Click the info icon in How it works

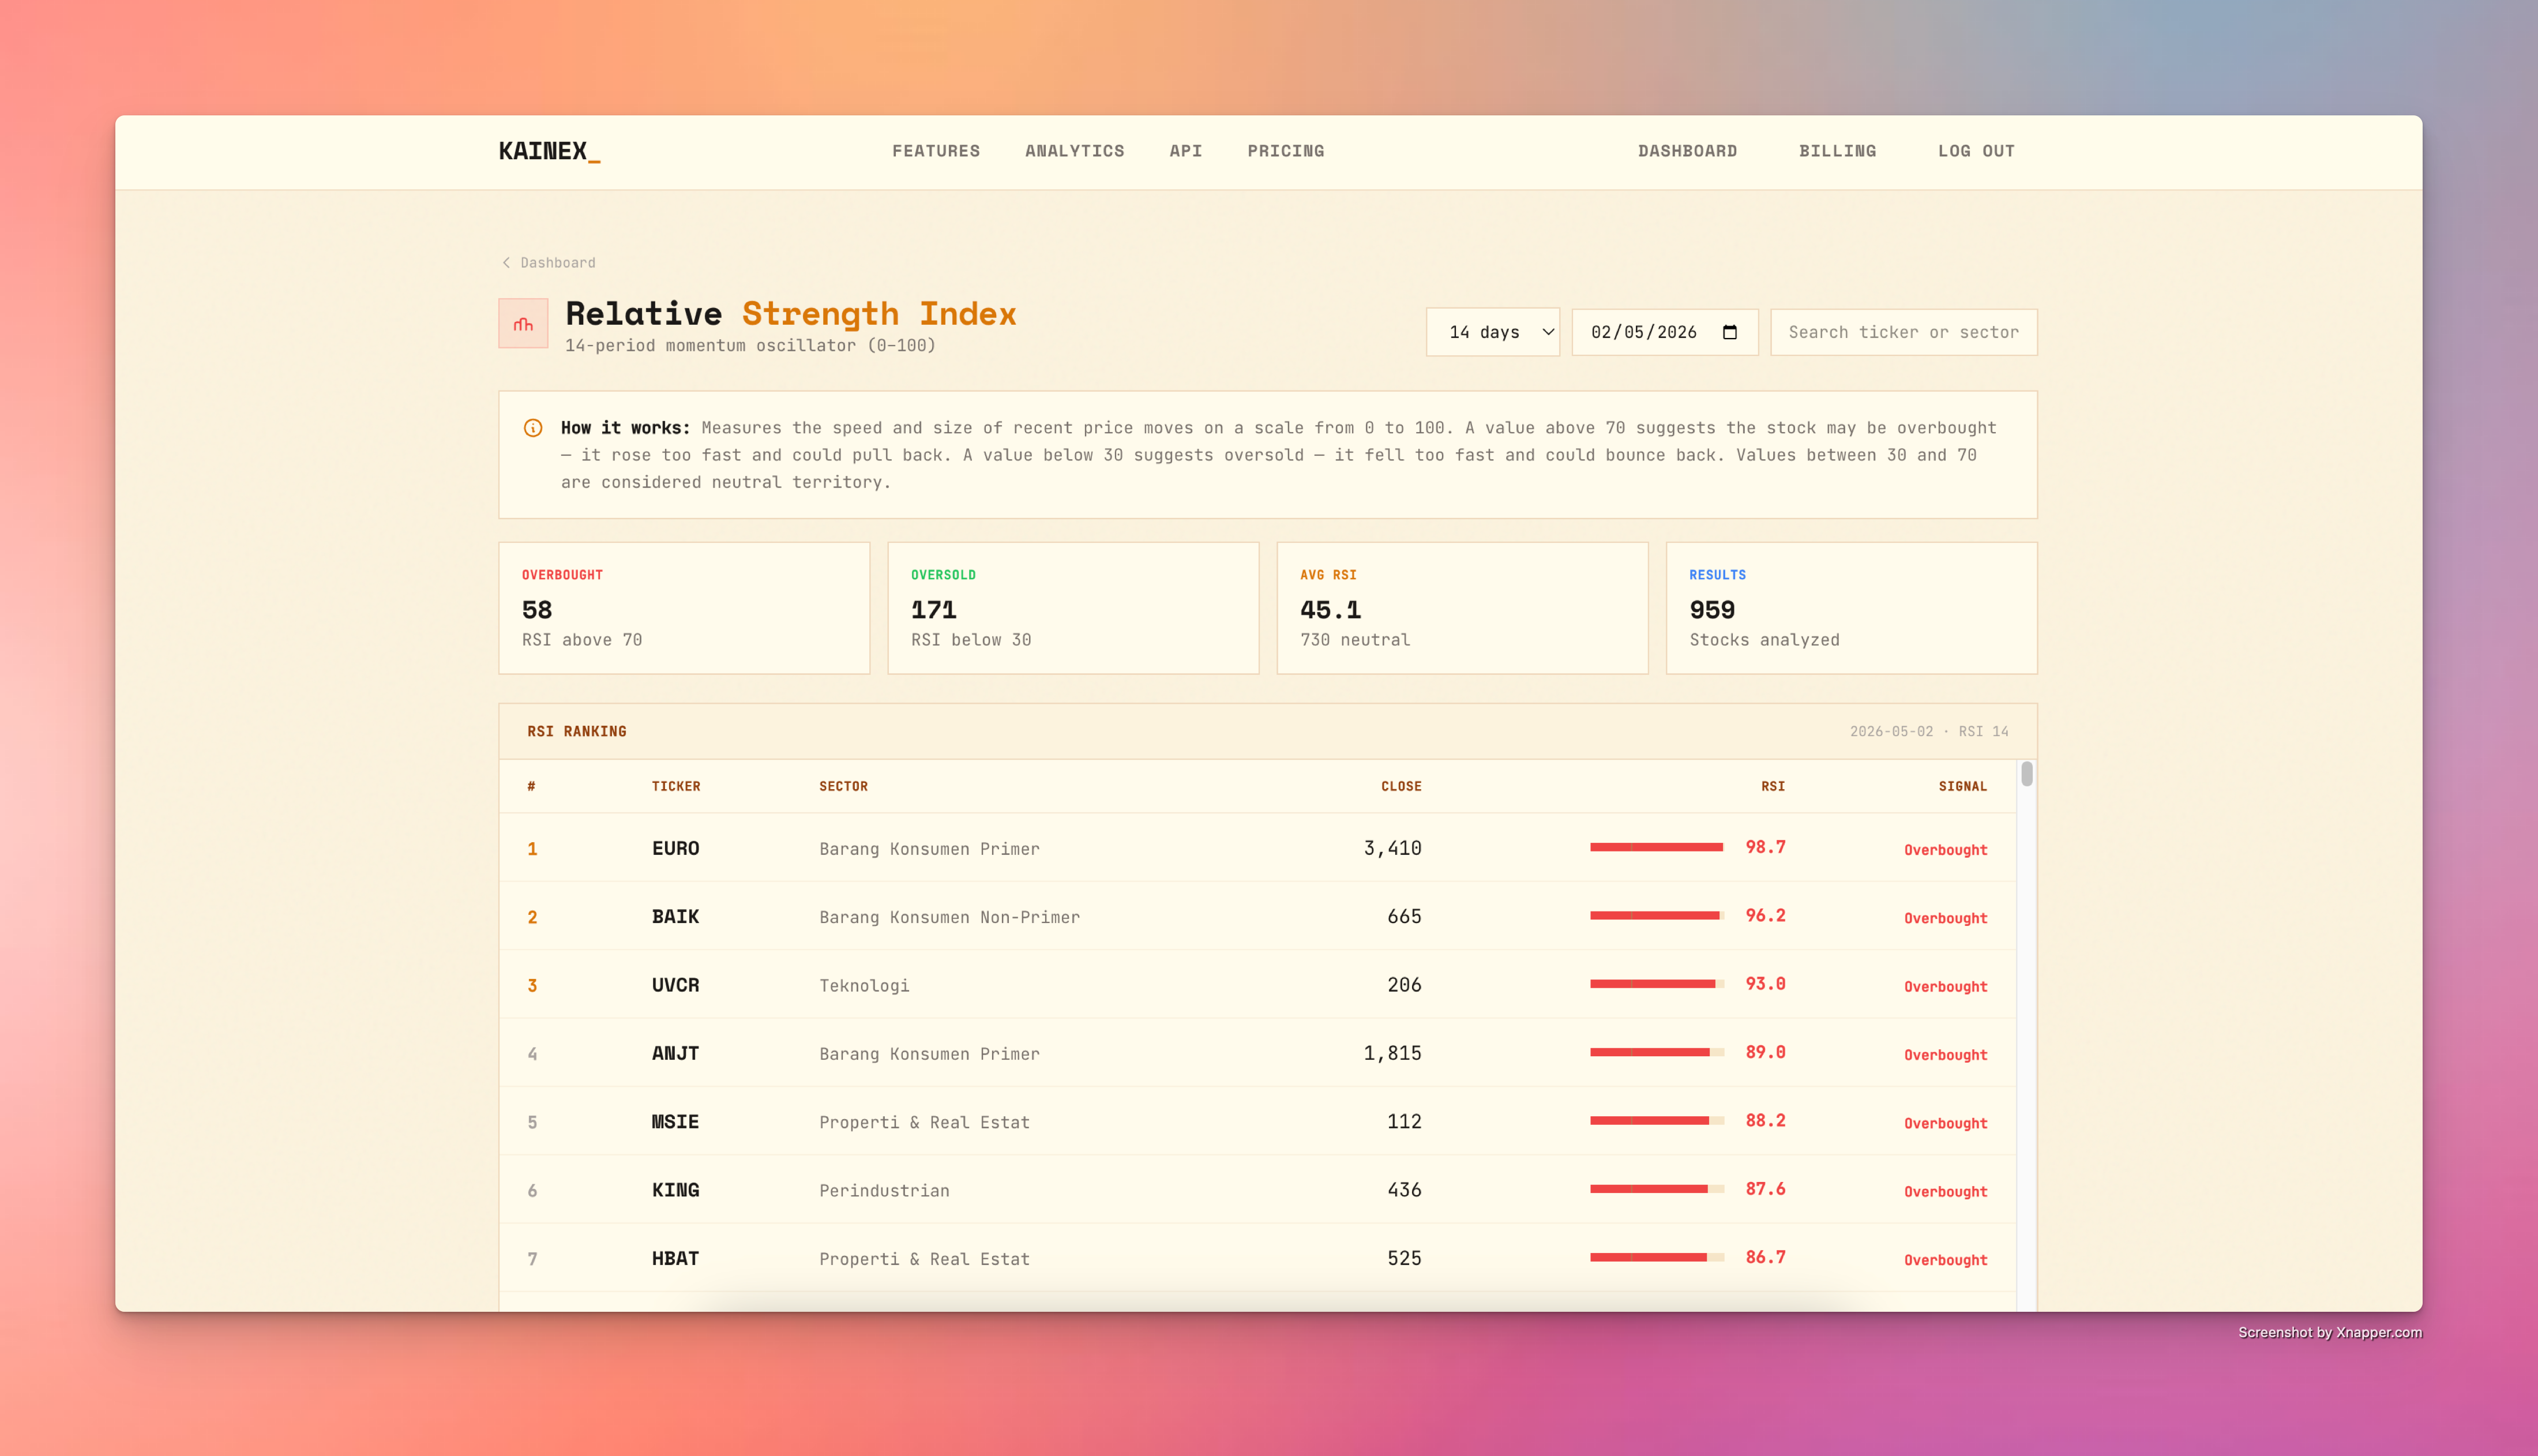click(533, 428)
